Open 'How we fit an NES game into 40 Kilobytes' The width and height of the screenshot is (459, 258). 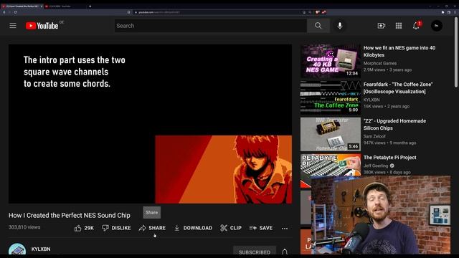(x=399, y=52)
